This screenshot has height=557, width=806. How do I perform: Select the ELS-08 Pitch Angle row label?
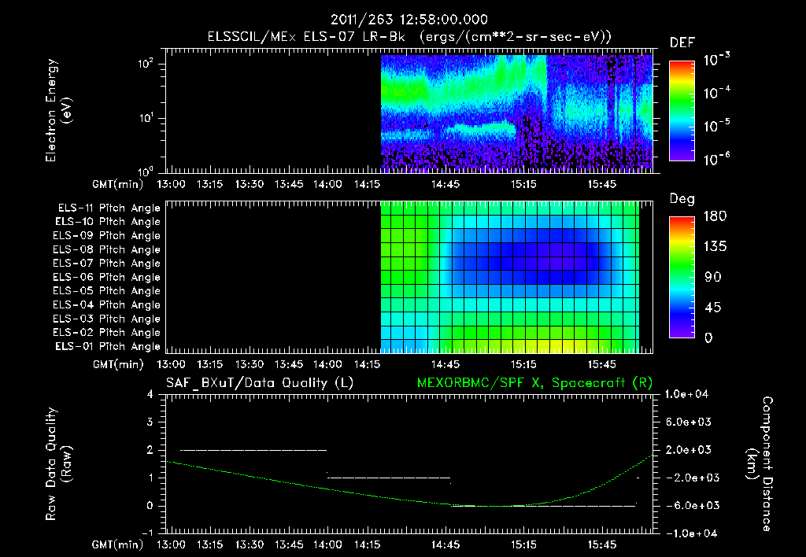[x=106, y=249]
